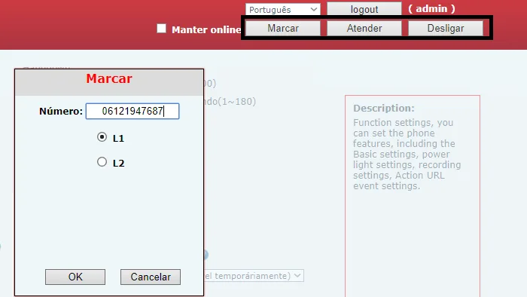Click the Marcar button in header

(x=282, y=28)
